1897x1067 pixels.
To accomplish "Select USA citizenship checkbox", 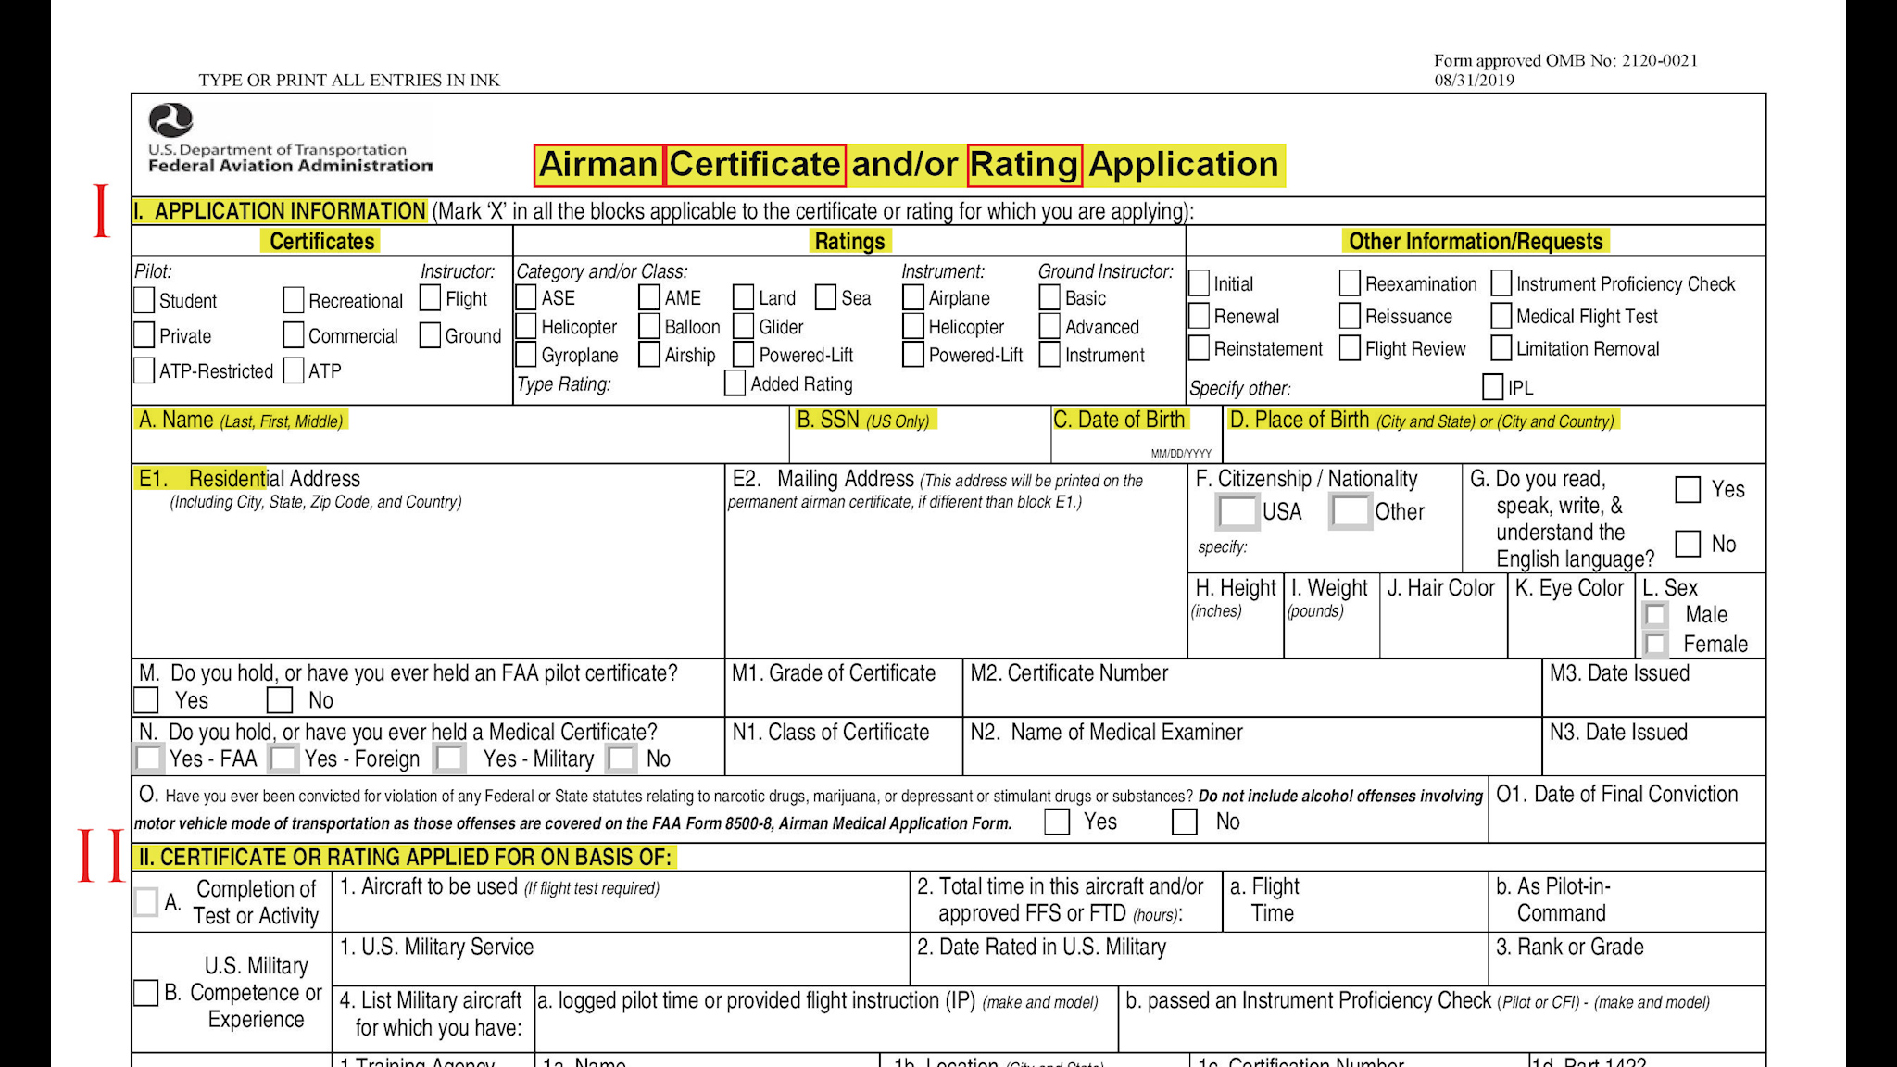I will (1237, 511).
